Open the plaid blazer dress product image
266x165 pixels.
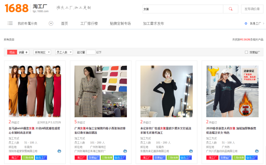pos(101,91)
